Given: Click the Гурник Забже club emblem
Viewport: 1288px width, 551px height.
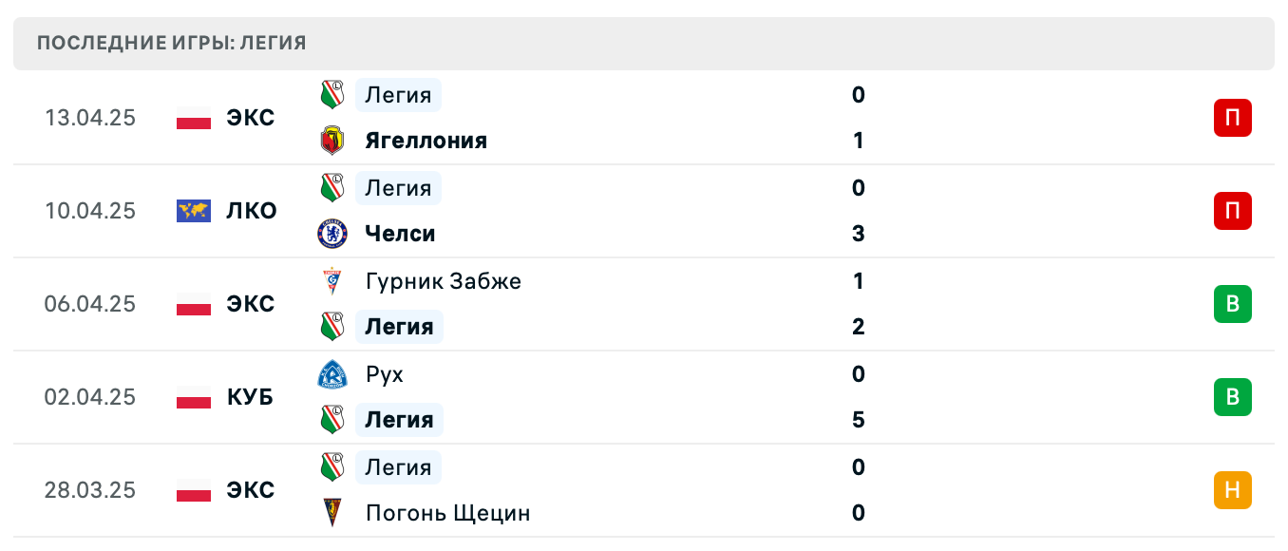Looking at the screenshot, I should click(x=332, y=281).
